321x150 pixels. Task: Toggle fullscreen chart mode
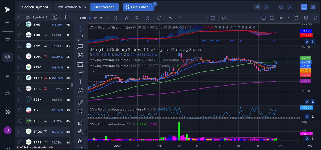(x=315, y=18)
